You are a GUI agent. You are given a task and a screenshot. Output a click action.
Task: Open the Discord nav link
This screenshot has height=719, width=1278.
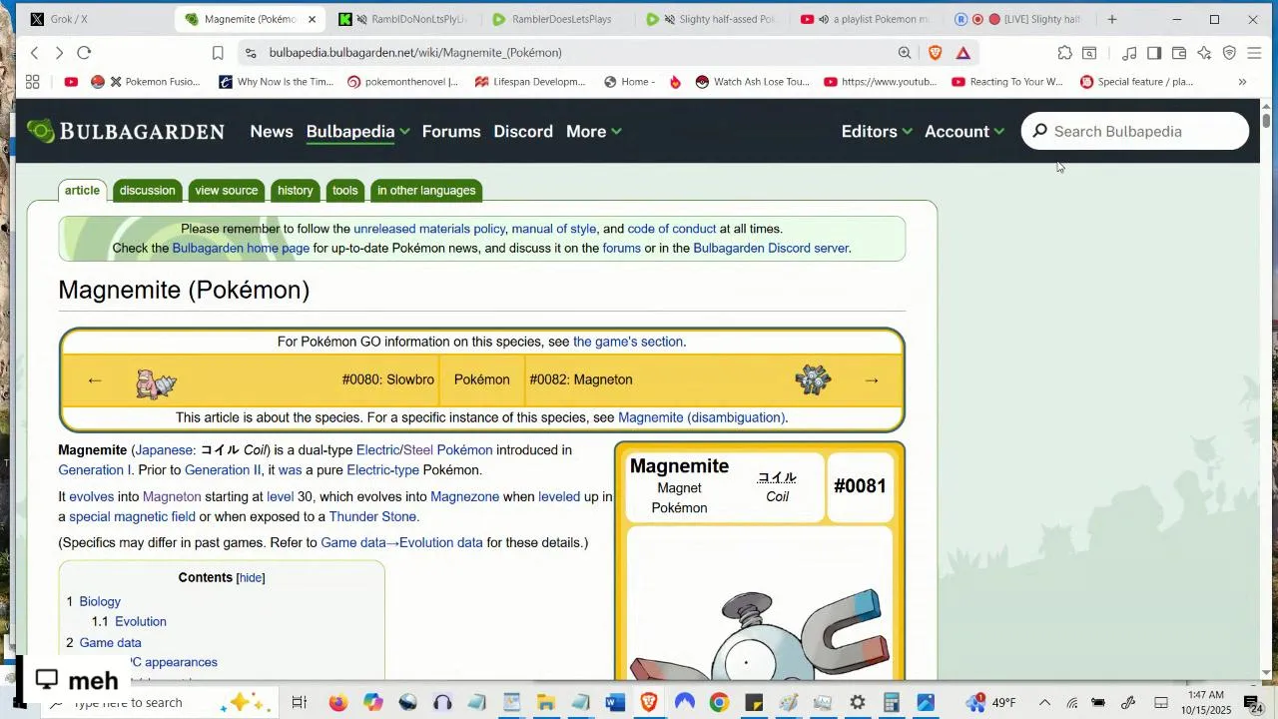(x=523, y=131)
